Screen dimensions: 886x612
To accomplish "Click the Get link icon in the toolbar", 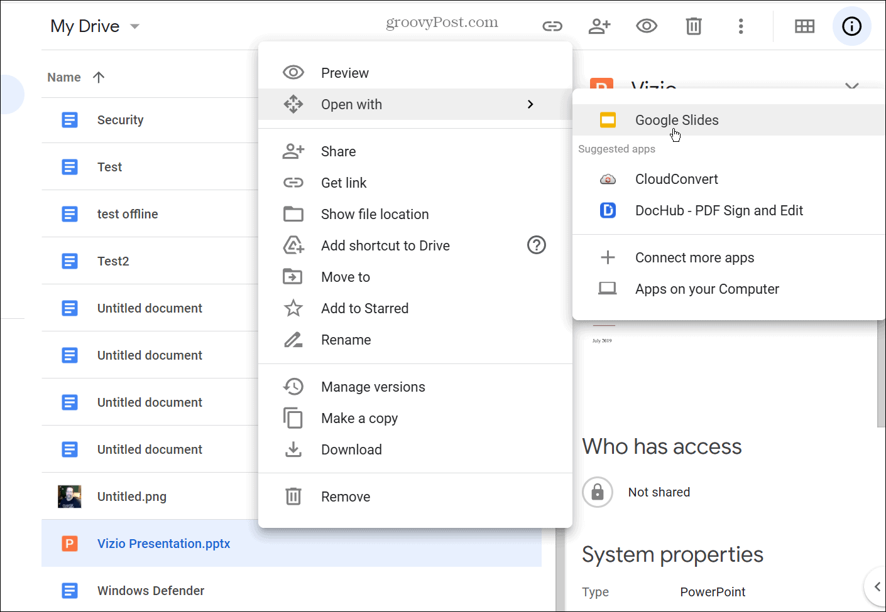I will click(552, 26).
